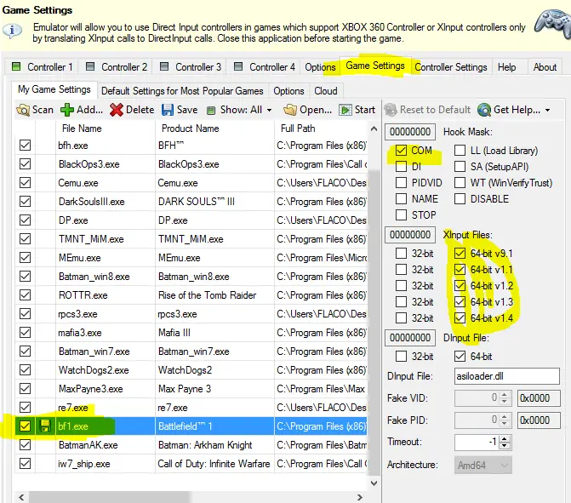Select the iw7_ship.exe entry
The height and width of the screenshot is (503, 571).
coord(84,464)
